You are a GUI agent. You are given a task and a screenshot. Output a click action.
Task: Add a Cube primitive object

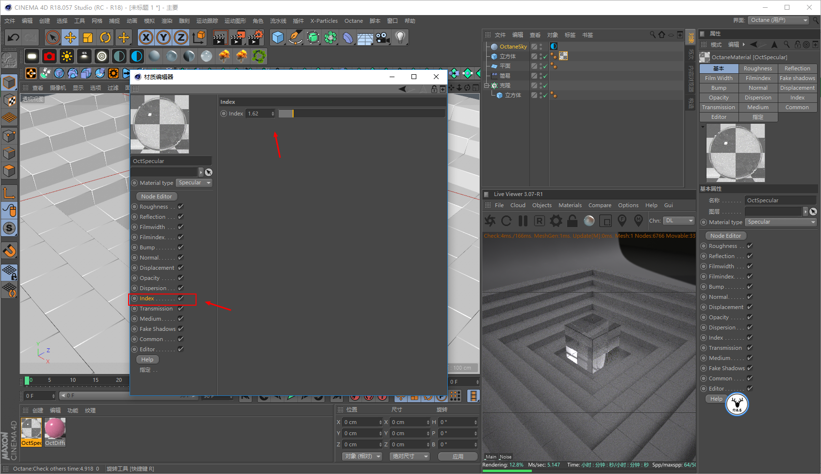coord(278,37)
